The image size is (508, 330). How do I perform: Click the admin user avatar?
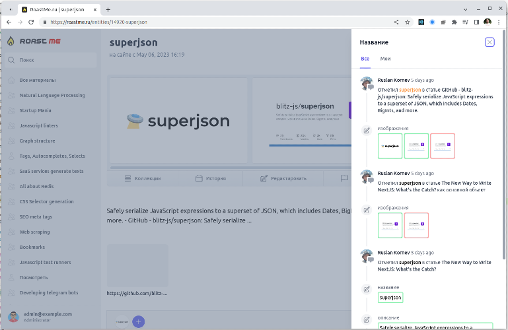click(x=13, y=317)
